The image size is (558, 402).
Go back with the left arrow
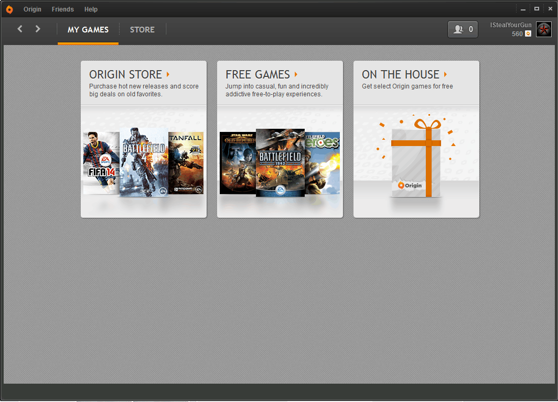(20, 29)
